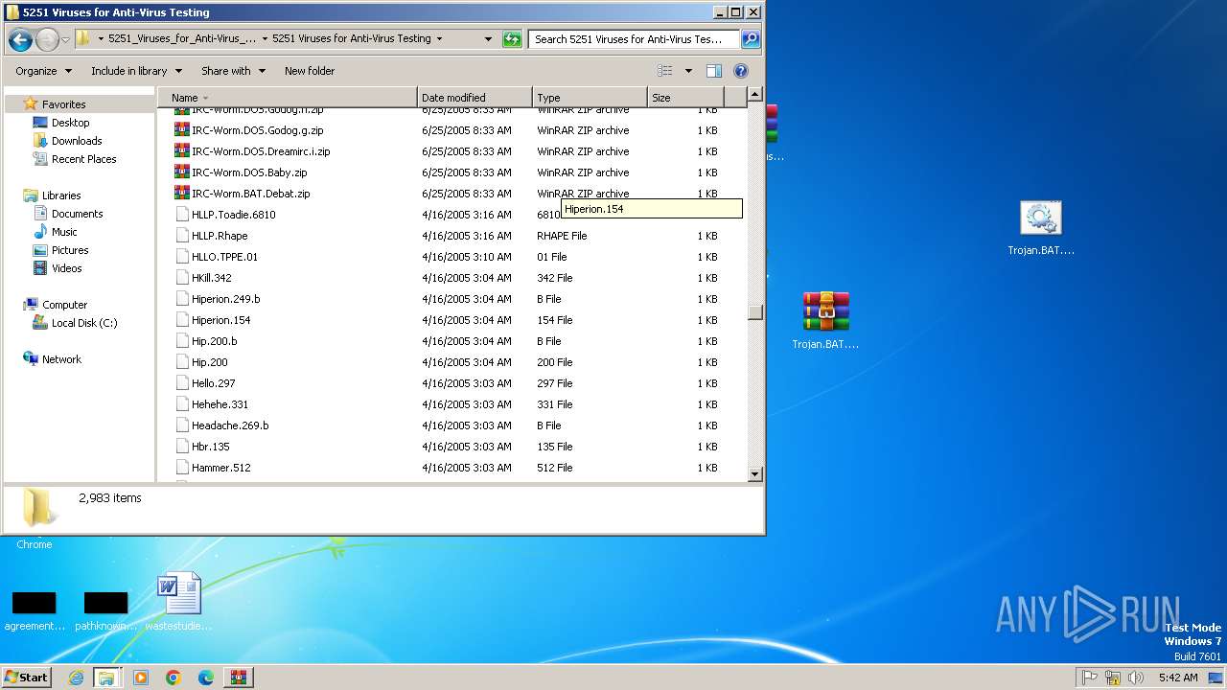Open Chrome from the taskbar

tap(174, 678)
